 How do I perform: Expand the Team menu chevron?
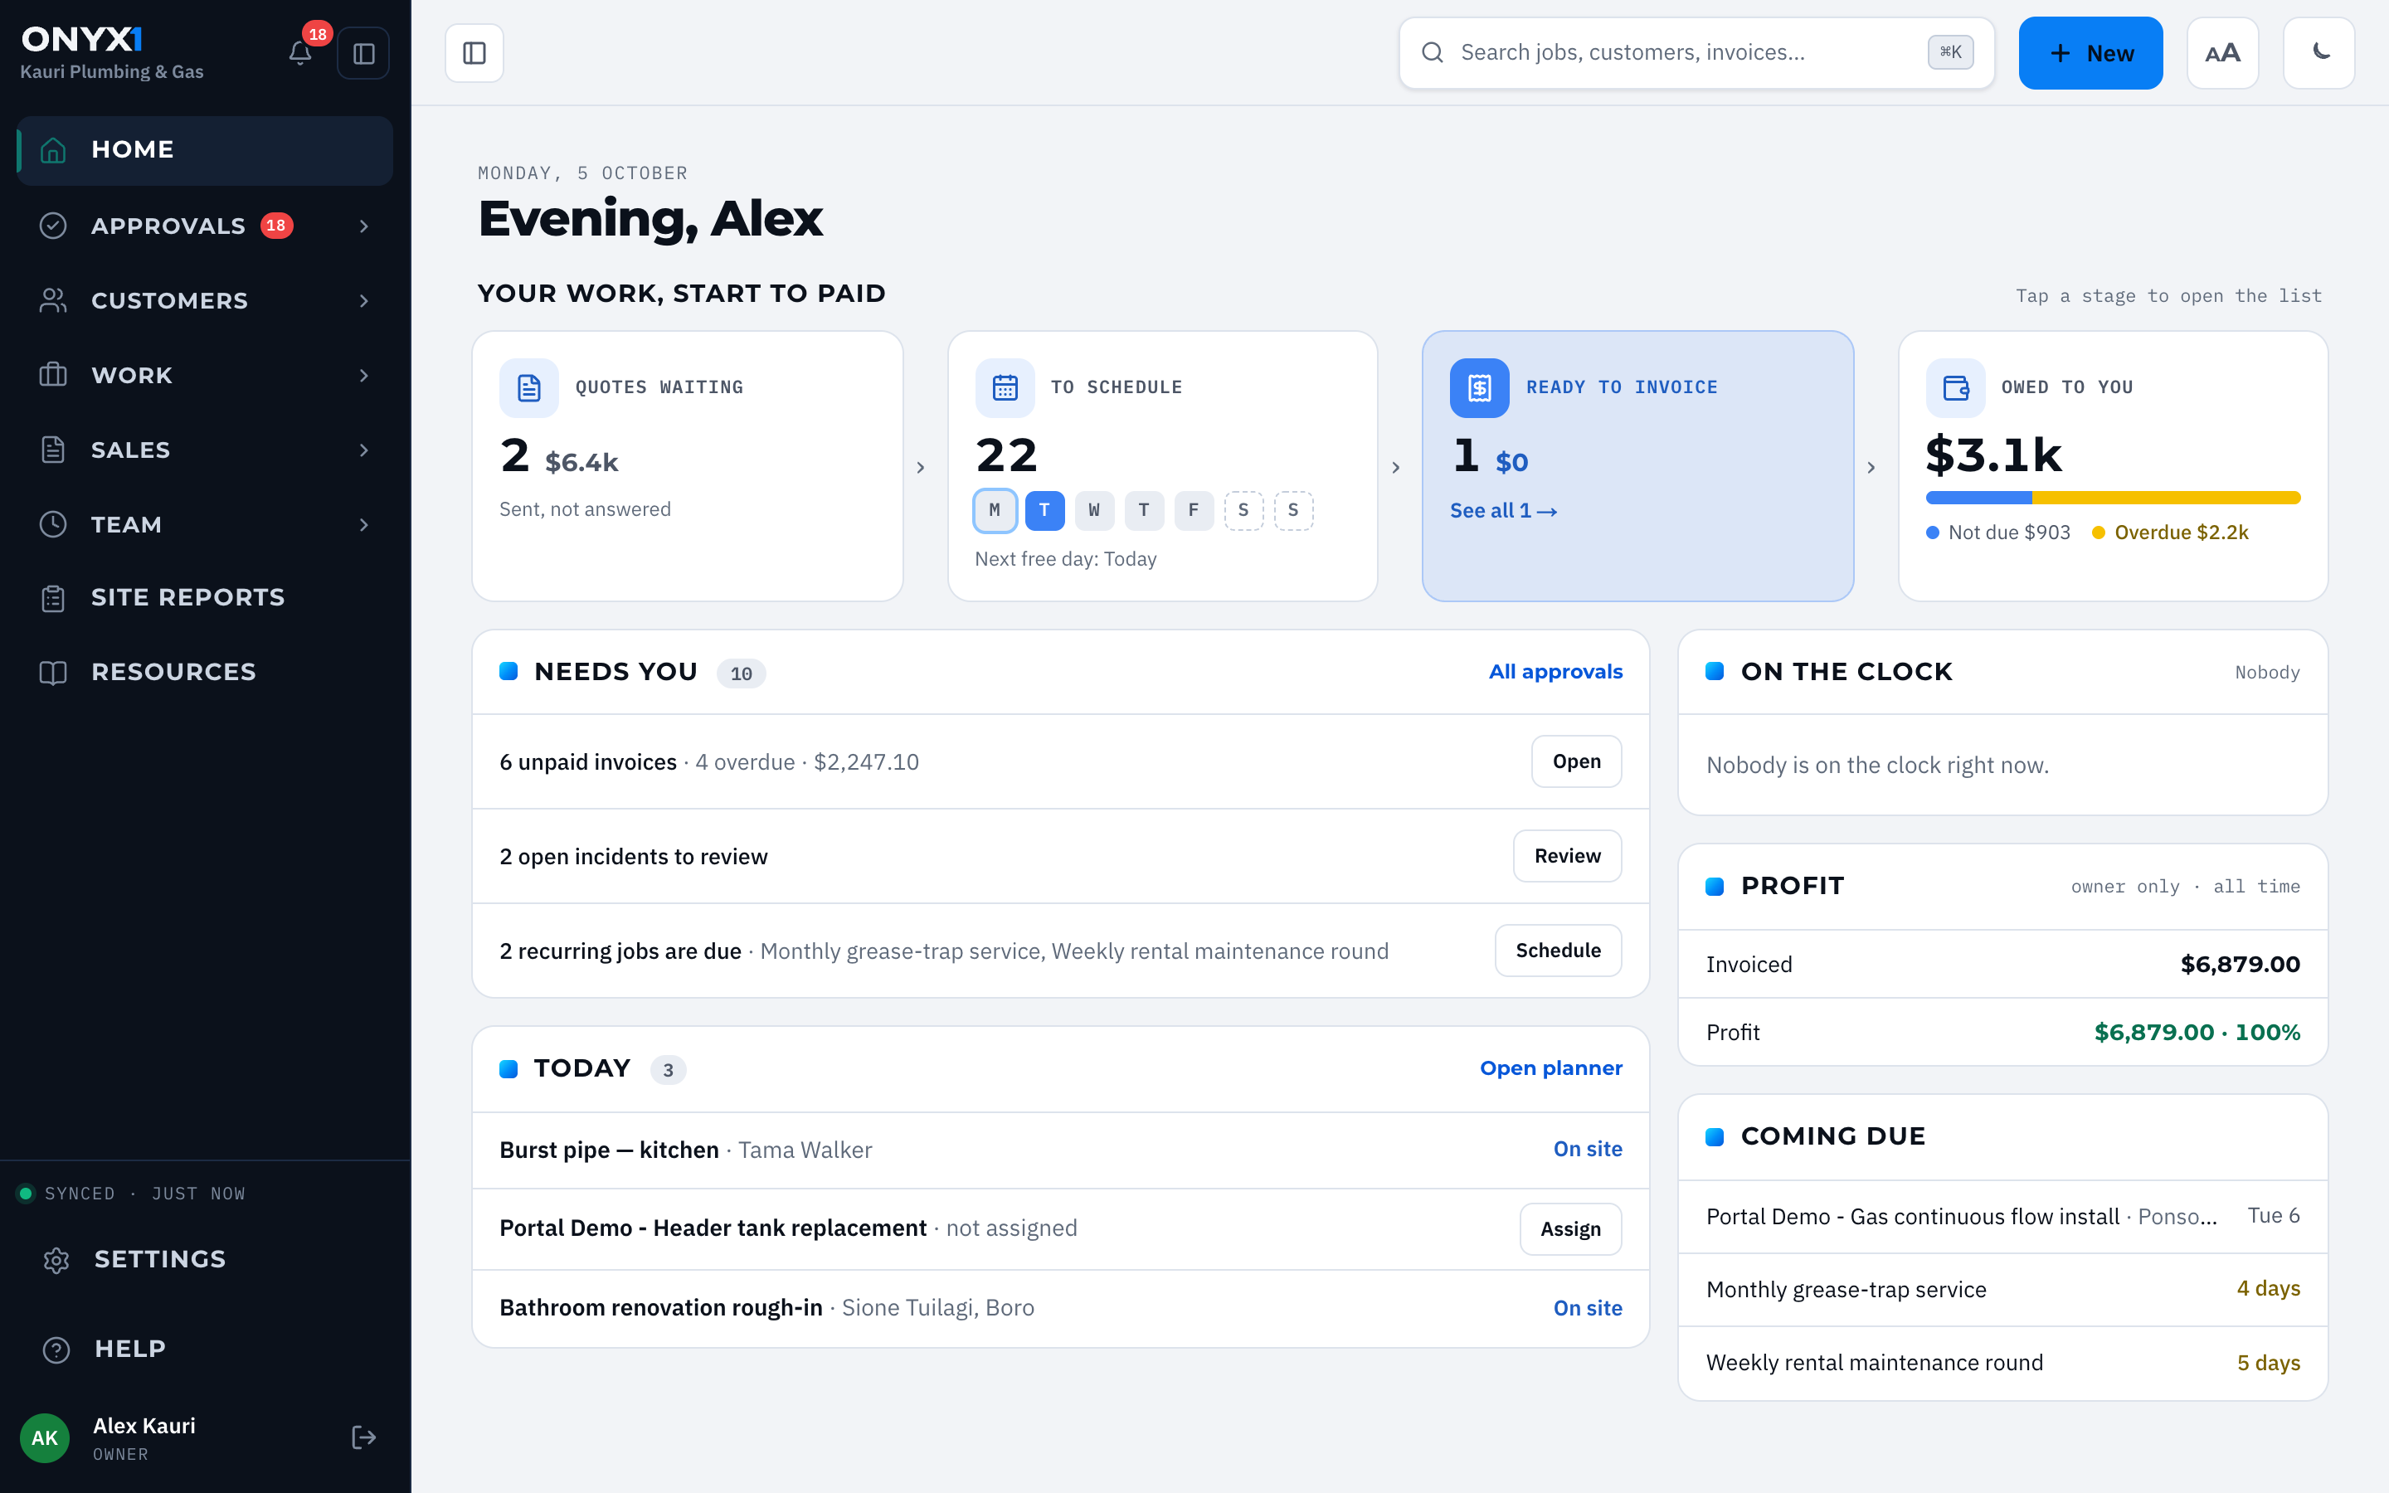click(364, 525)
